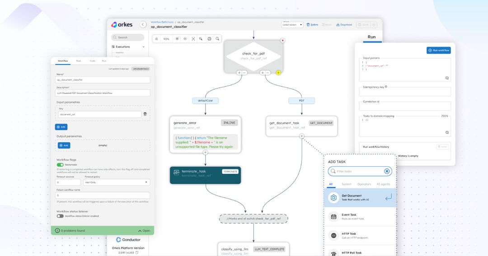Open the Timeout policy dropdown
Image resolution: width=488 pixels, height=256 pixels.
(117, 182)
